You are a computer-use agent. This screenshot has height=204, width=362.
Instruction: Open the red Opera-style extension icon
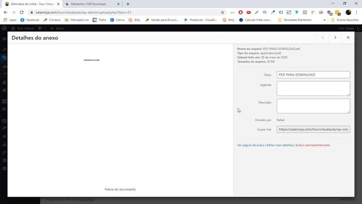240,12
